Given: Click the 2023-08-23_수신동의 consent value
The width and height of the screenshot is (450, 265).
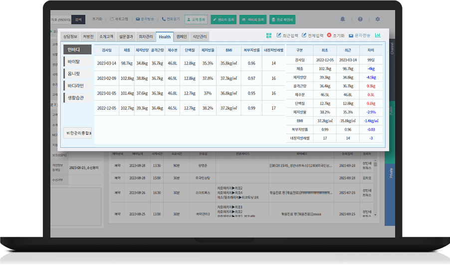Looking at the screenshot, I should tap(84, 168).
